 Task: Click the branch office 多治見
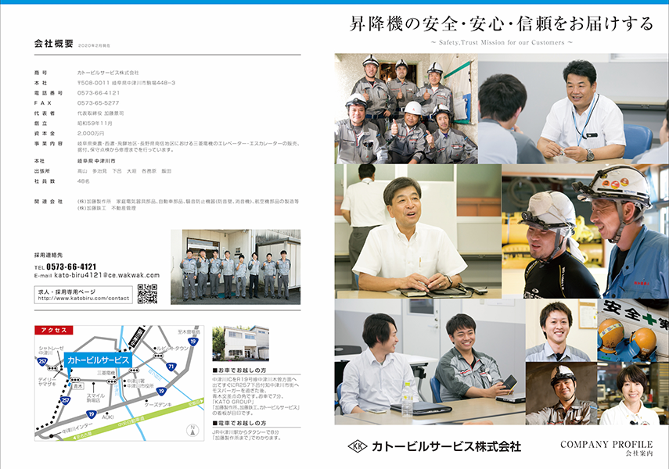(x=100, y=171)
